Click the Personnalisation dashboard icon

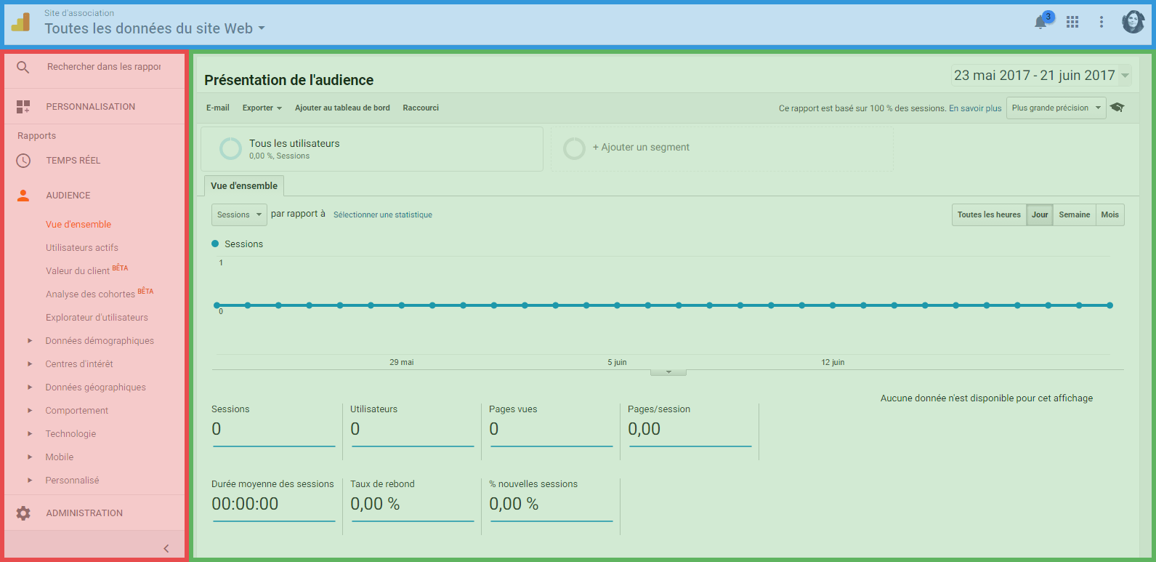click(23, 107)
